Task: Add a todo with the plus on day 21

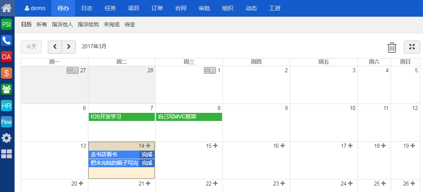Action: pyautogui.click(x=148, y=183)
